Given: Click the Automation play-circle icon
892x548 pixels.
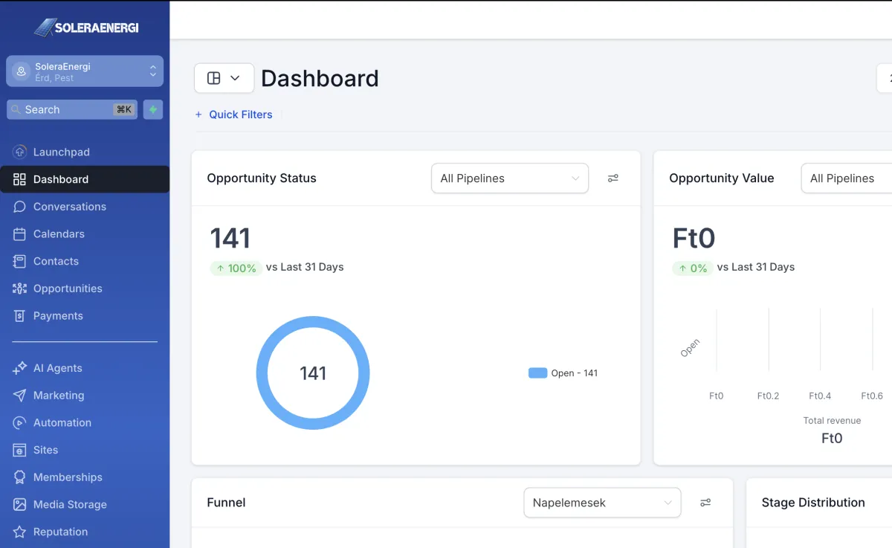Looking at the screenshot, I should [20, 422].
